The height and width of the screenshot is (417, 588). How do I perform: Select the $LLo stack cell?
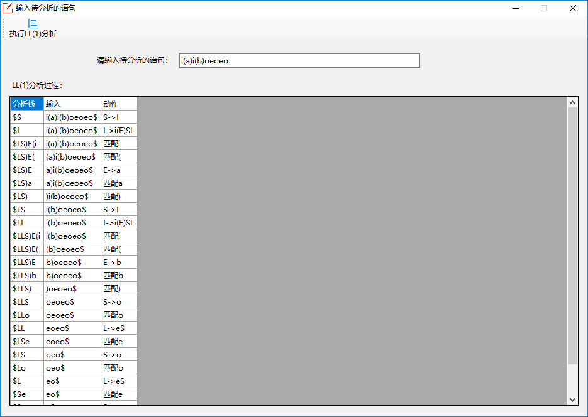(27, 315)
